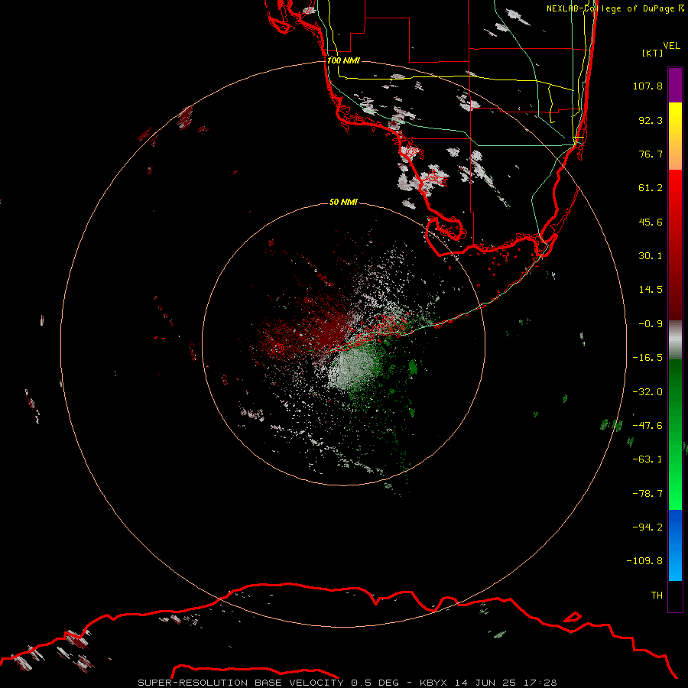This screenshot has width=688, height=688.
Task: Click the 107.8 legend value
Action: [647, 86]
